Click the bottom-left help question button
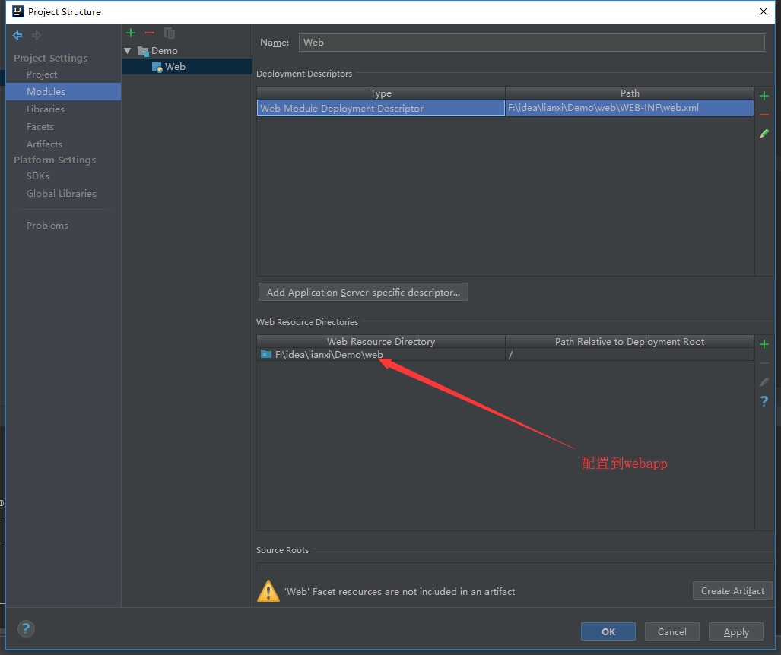This screenshot has width=781, height=655. pyautogui.click(x=26, y=628)
